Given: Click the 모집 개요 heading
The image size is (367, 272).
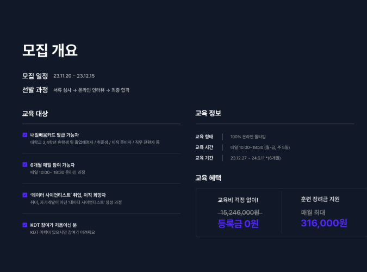Looking at the screenshot, I should [x=49, y=50].
